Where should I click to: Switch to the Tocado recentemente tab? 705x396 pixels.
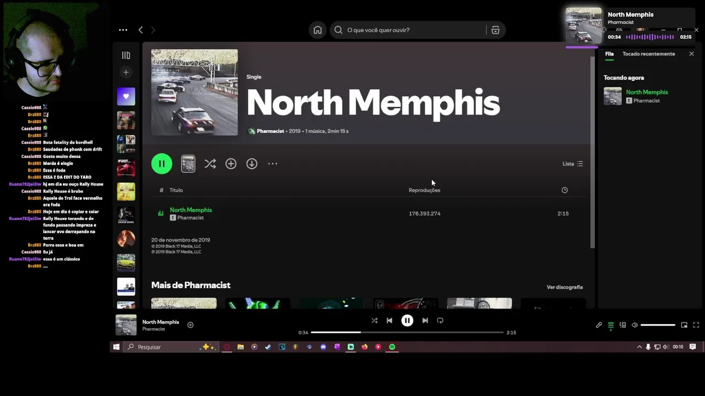(x=648, y=54)
